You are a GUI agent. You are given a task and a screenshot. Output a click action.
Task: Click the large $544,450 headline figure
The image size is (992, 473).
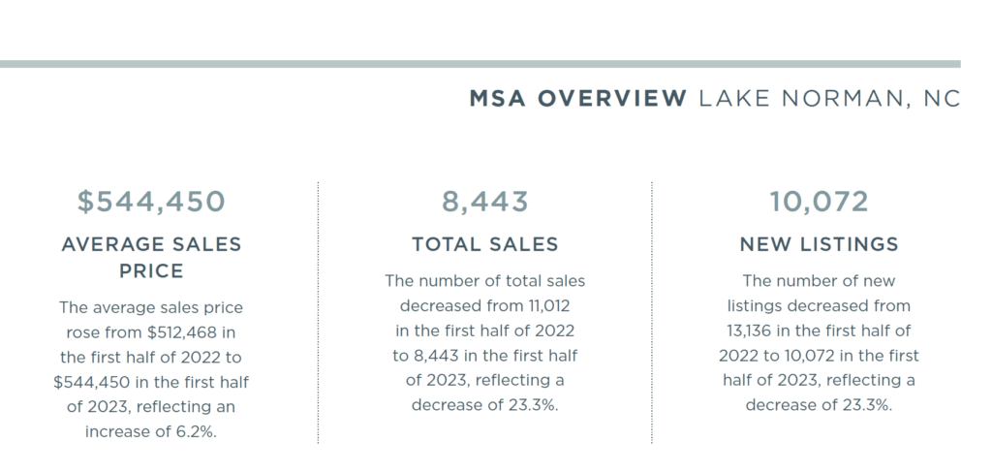coord(151,202)
